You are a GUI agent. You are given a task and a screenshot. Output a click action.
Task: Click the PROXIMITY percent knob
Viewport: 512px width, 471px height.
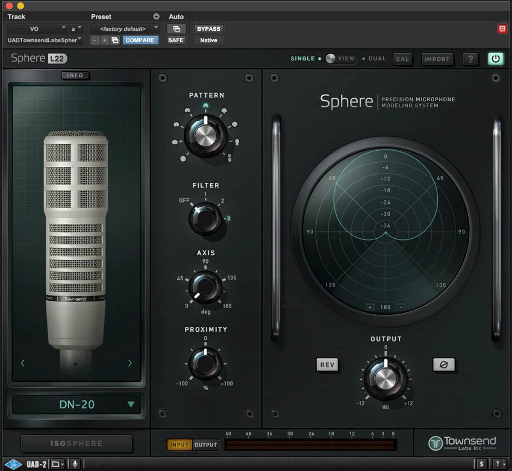coord(205,364)
